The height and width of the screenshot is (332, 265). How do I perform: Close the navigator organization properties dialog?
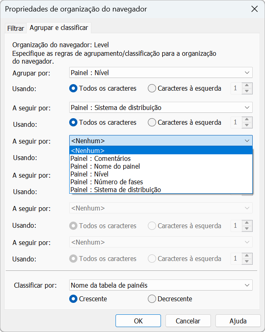[254, 9]
